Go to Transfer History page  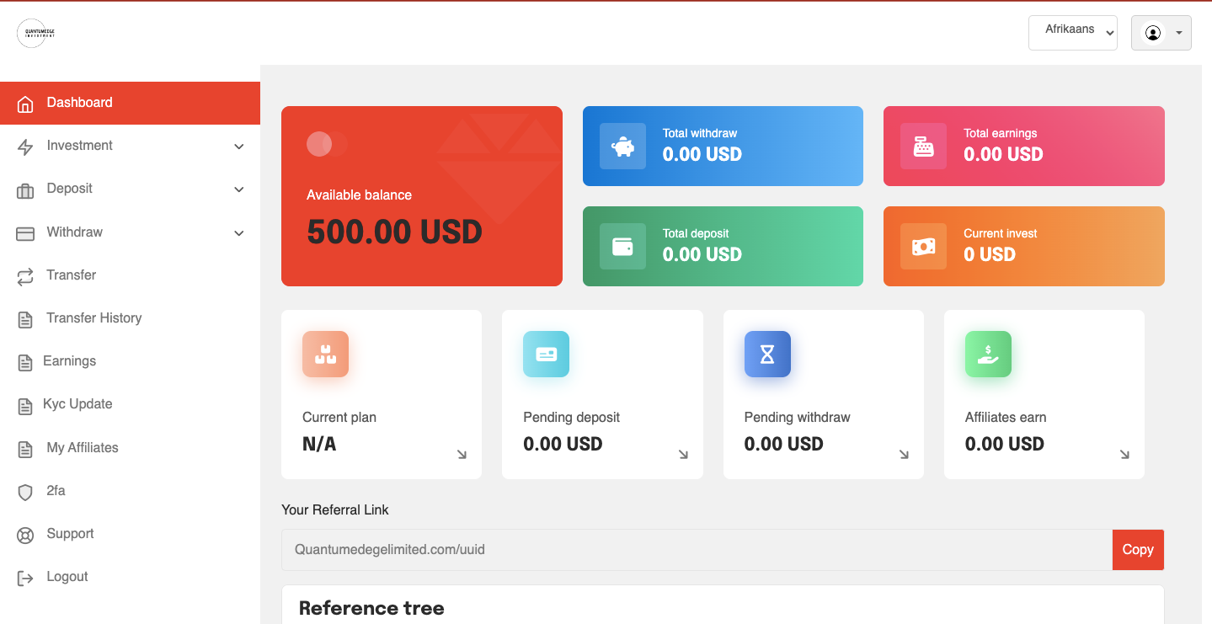click(93, 318)
